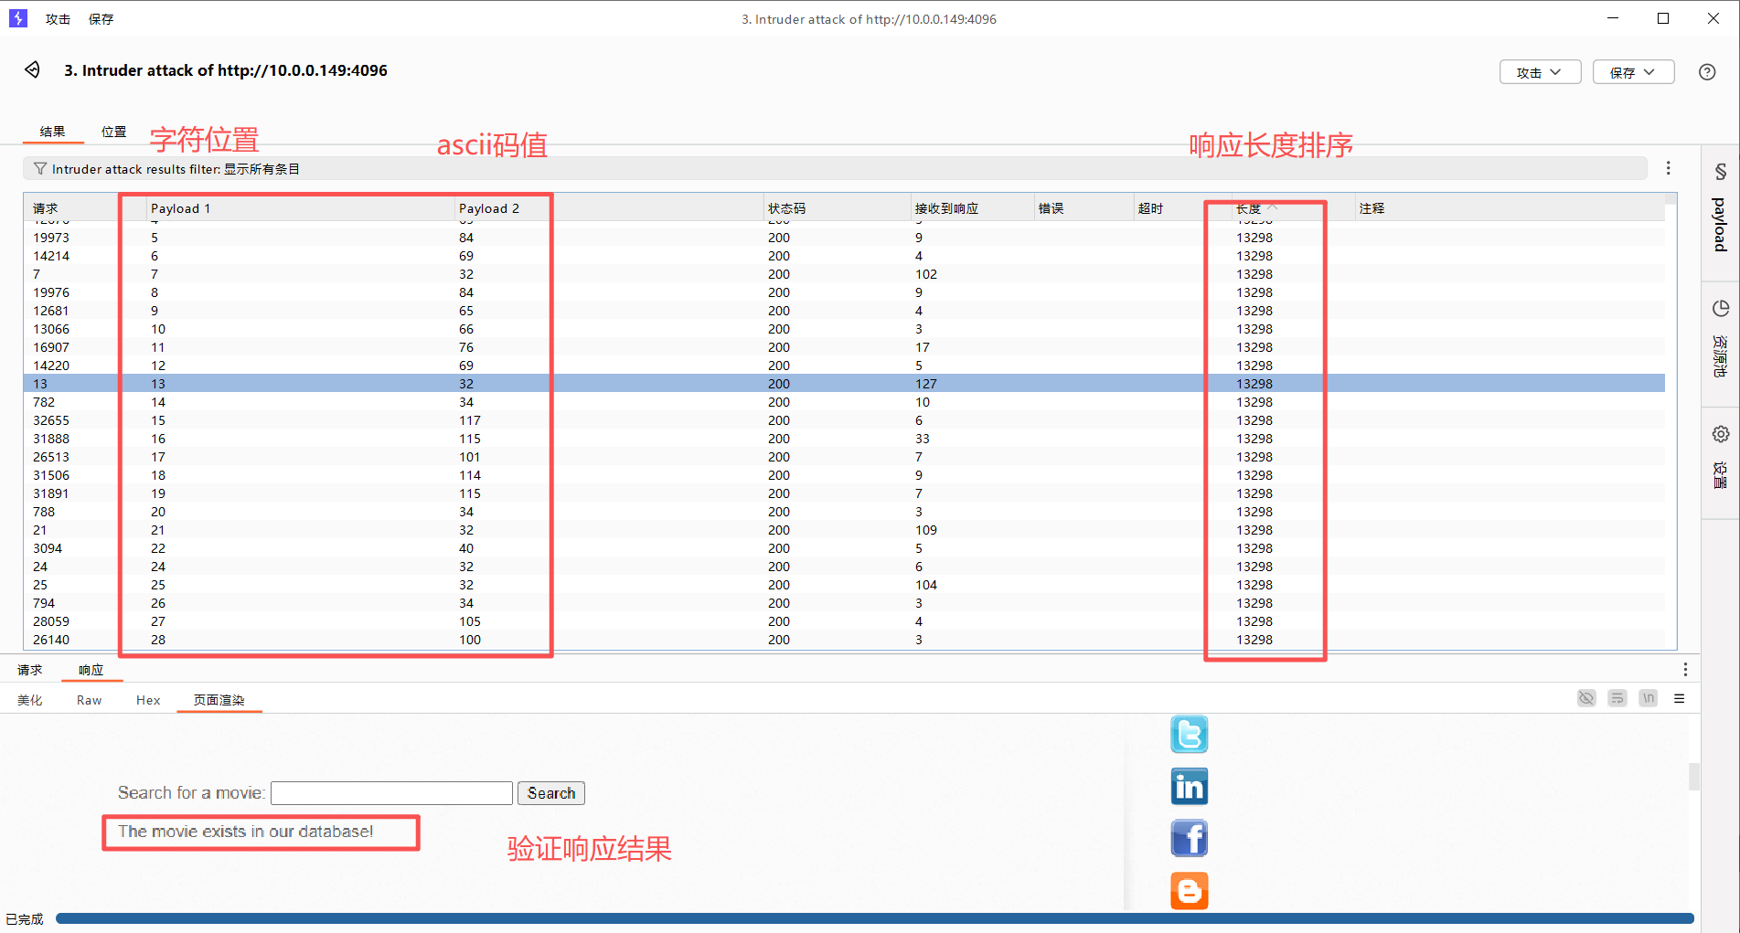
Task: Open the 保存 menu in title bar
Action: click(x=101, y=19)
